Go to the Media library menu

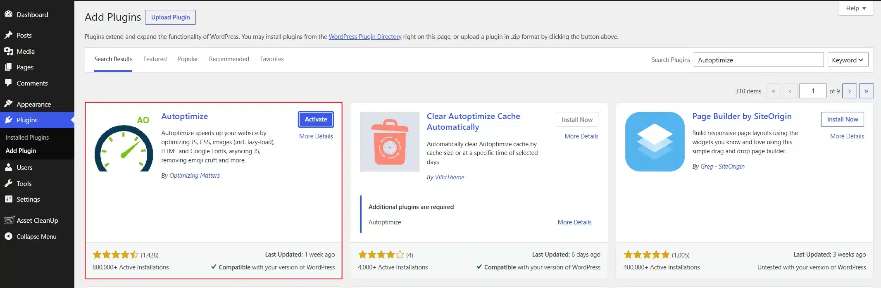(x=26, y=51)
